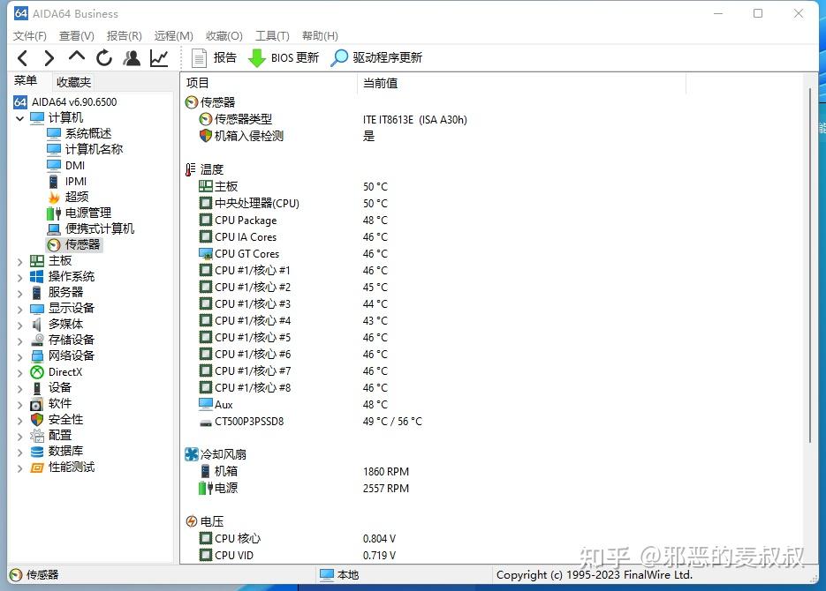
Task: Open the 帮助(H) menu
Action: (x=320, y=36)
